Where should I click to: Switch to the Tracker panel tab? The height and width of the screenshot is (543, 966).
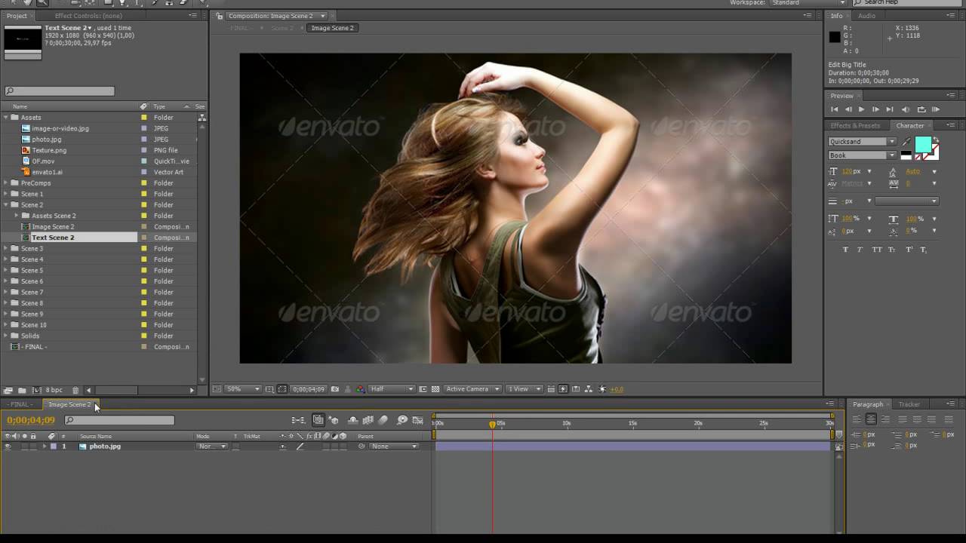[x=909, y=404]
